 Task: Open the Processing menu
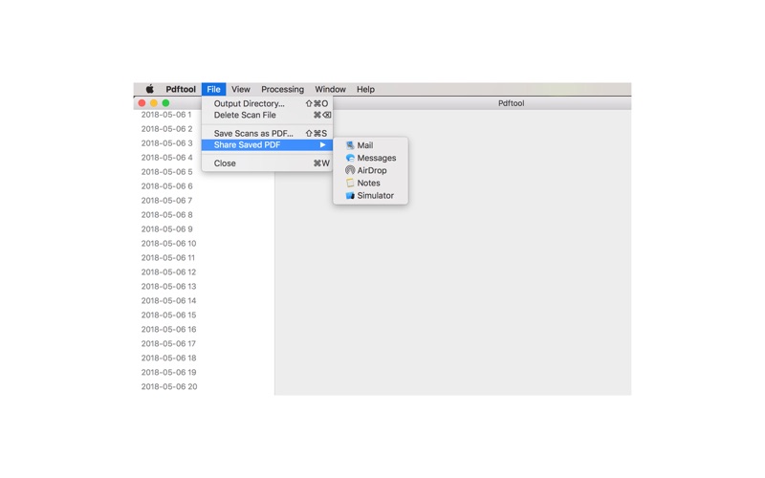282,89
